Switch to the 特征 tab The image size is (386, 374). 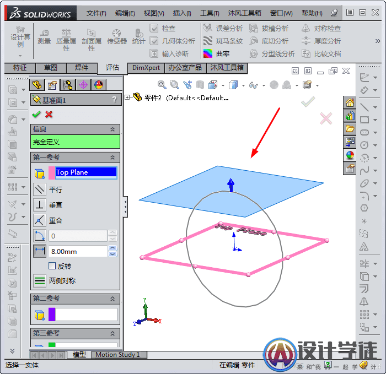point(20,68)
